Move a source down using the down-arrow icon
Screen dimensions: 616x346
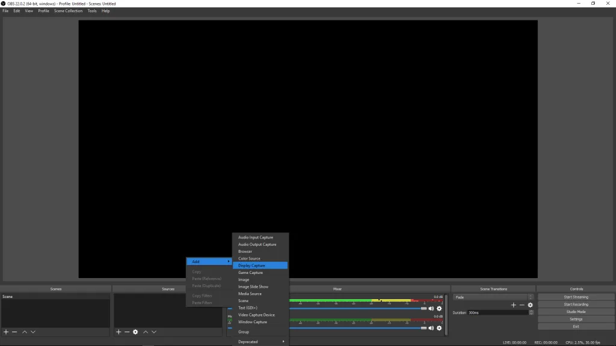154,332
